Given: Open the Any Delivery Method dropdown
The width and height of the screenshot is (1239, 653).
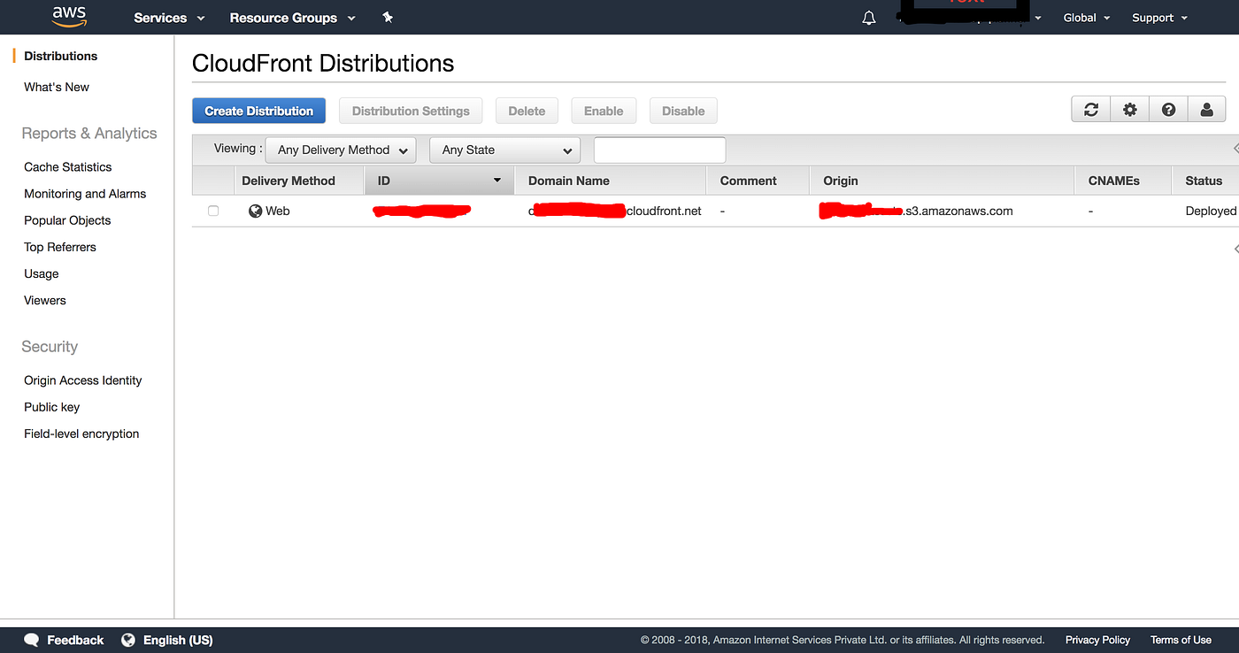Looking at the screenshot, I should click(x=340, y=150).
